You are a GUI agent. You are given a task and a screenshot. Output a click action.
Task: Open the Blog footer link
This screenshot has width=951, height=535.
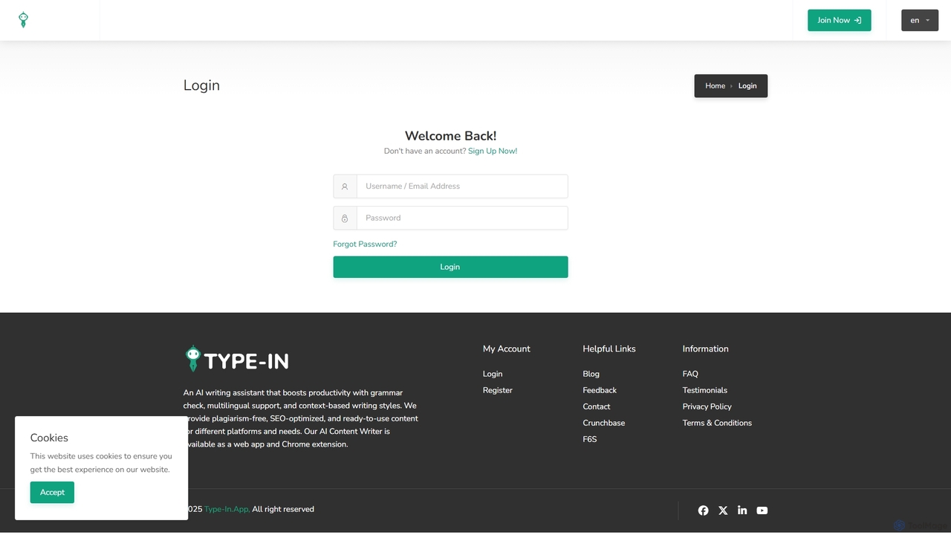pyautogui.click(x=591, y=374)
